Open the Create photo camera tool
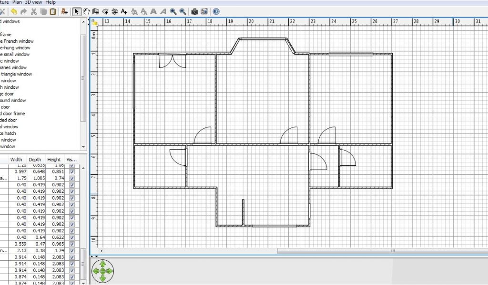This screenshot has width=488, height=285. [194, 11]
